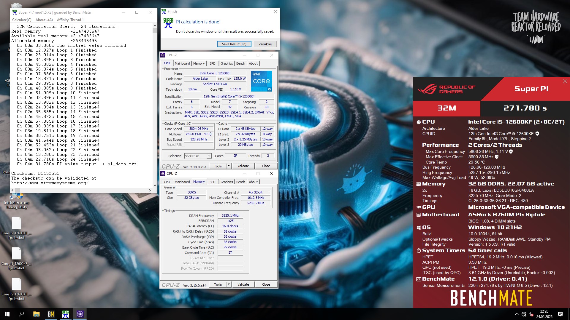
Task: Open Calculate(C) menu in Super PI
Action: (22, 20)
